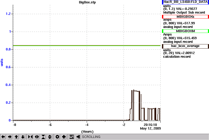
Task: Click the pan right arrow button
Action: point(10,137)
